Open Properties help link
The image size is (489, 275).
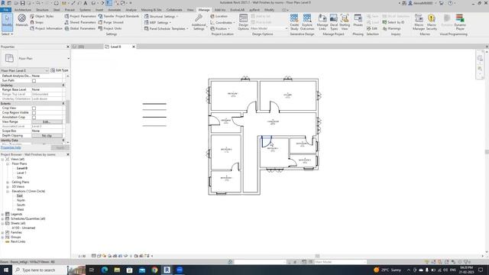pyautogui.click(x=11, y=147)
